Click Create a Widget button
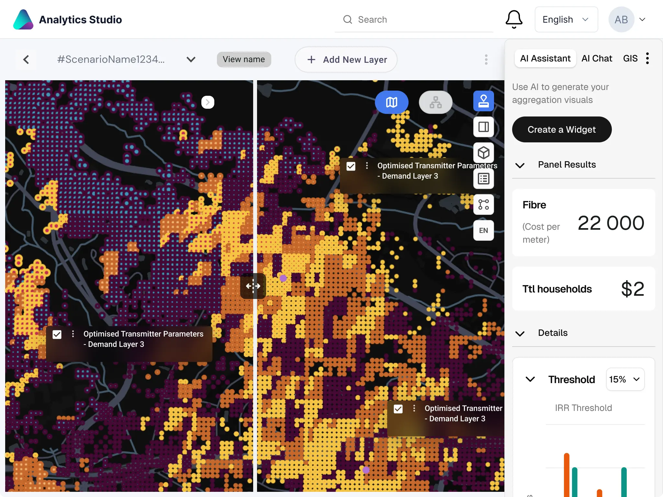663x497 pixels. click(x=562, y=129)
